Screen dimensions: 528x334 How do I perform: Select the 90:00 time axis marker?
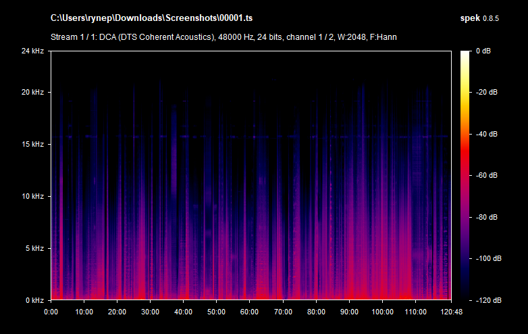click(x=348, y=312)
